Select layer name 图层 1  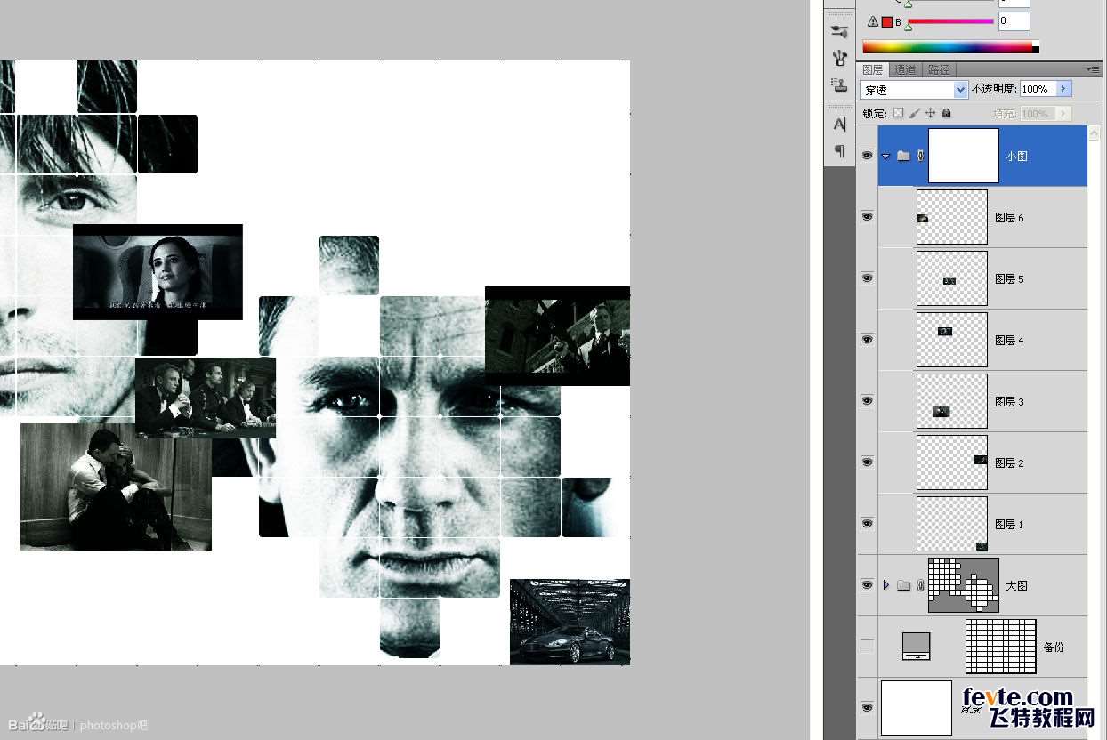pyautogui.click(x=1009, y=524)
